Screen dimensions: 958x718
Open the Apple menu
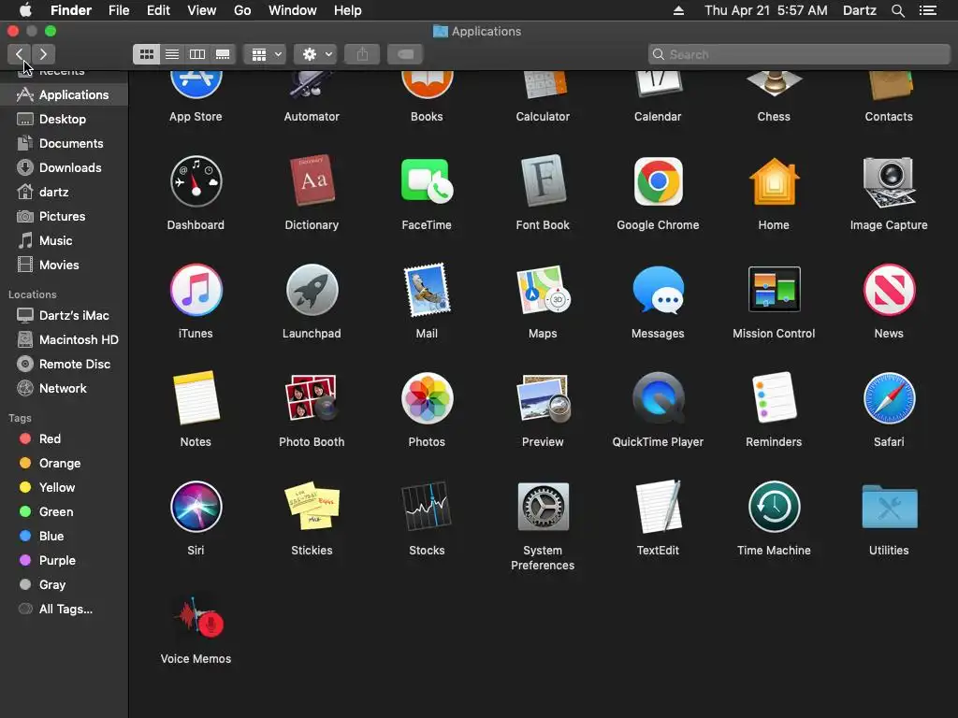click(x=25, y=10)
